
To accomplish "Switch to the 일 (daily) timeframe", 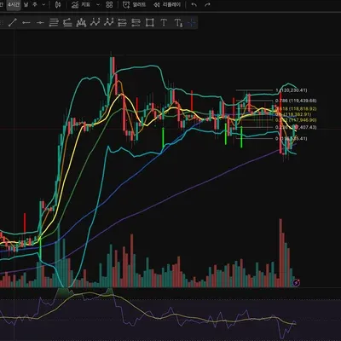I will [26, 5].
